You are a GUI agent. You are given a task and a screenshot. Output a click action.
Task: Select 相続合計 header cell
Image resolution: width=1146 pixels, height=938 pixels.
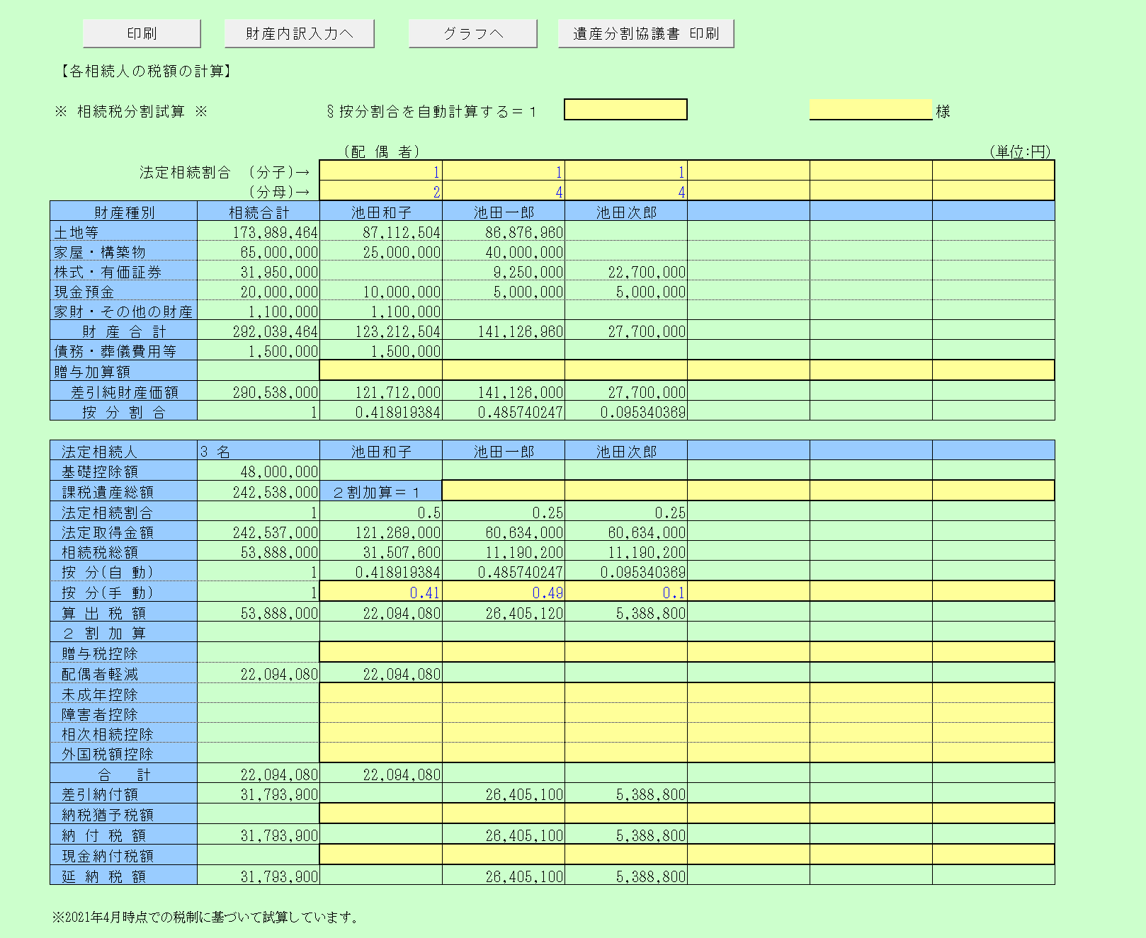point(259,212)
